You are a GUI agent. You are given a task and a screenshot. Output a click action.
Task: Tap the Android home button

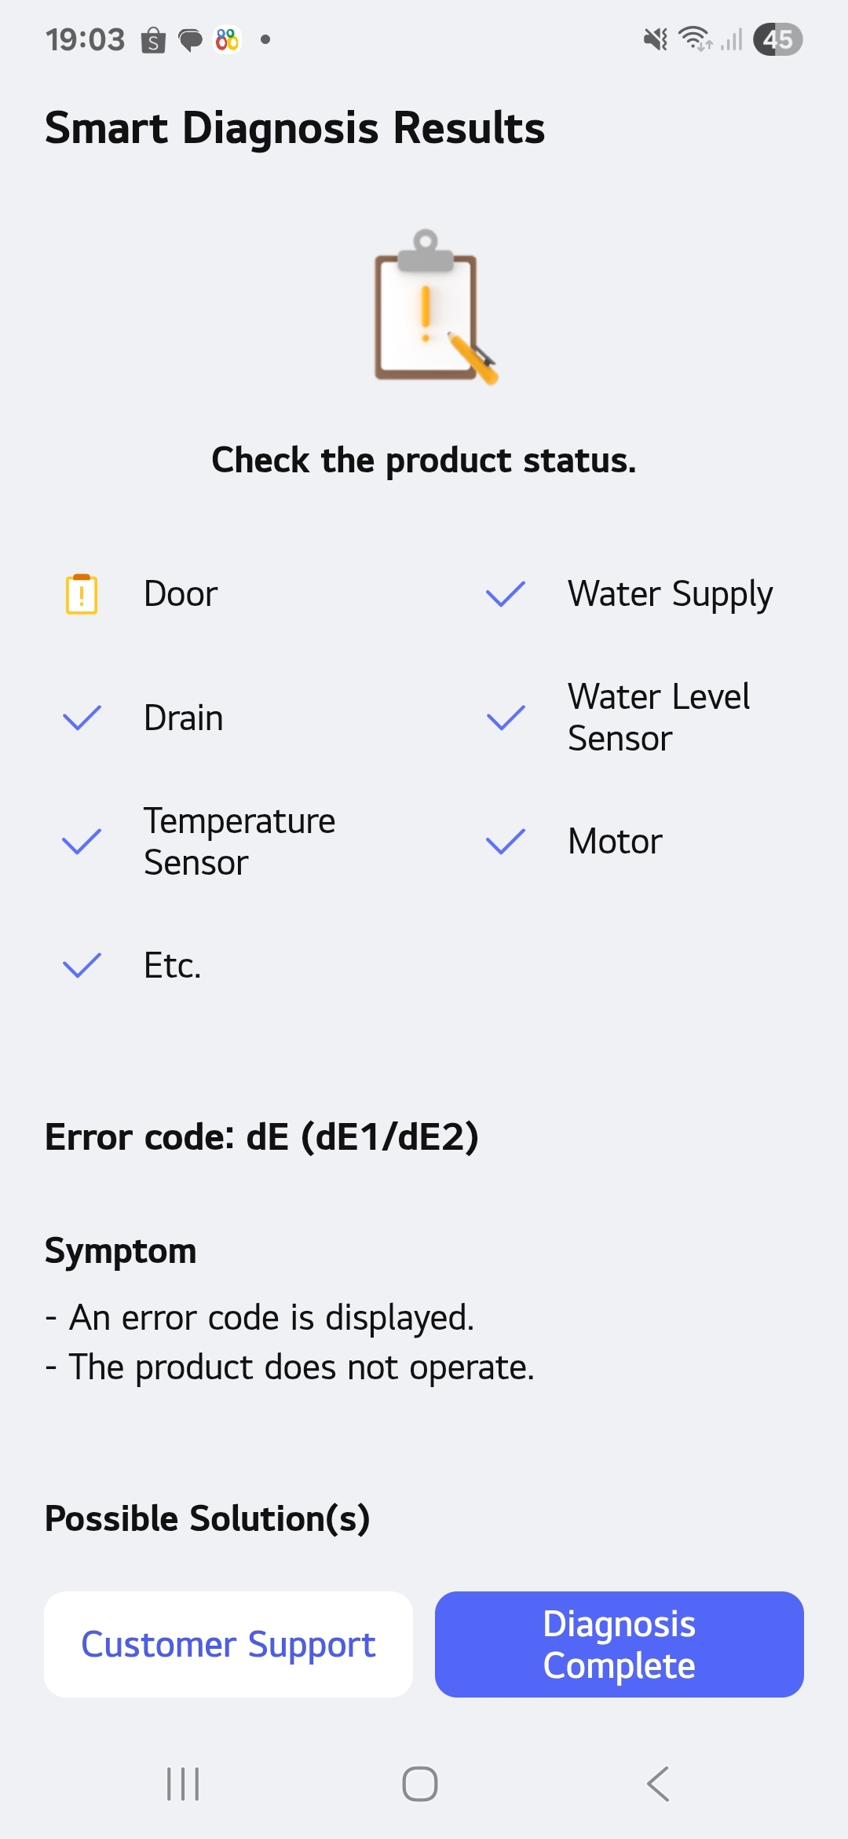420,1784
